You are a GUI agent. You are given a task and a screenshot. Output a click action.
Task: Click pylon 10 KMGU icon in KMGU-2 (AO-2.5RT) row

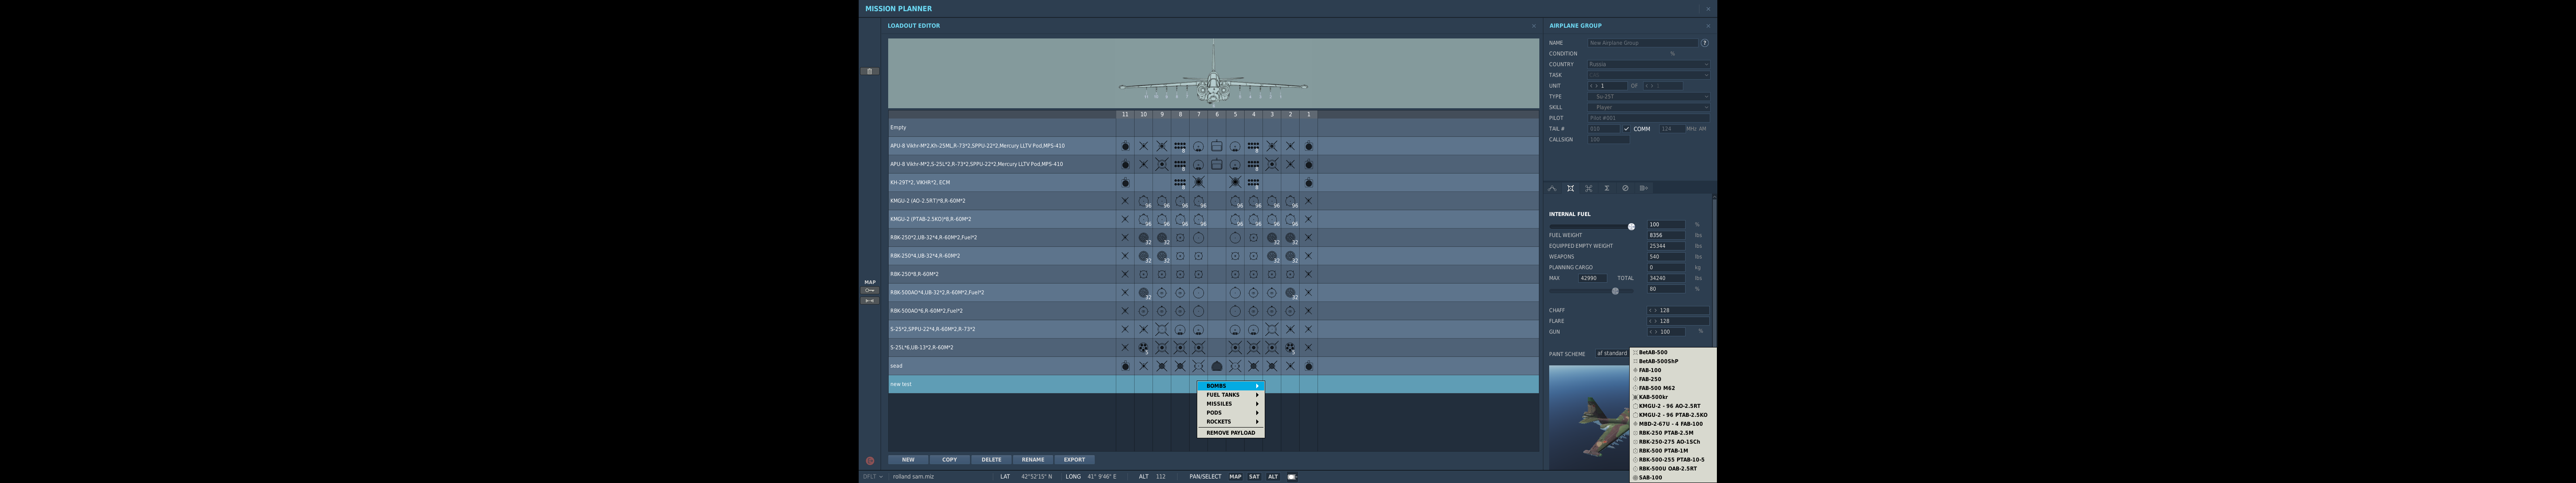point(1143,201)
